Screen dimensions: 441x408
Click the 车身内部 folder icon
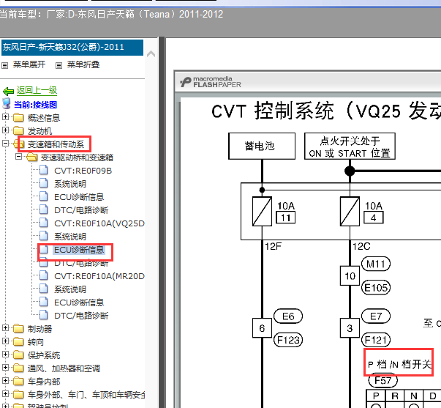point(18,381)
